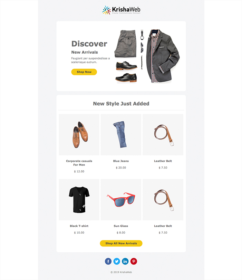Click the KrishaWeb logo at top
This screenshot has height=280, width=242.
(121, 10)
